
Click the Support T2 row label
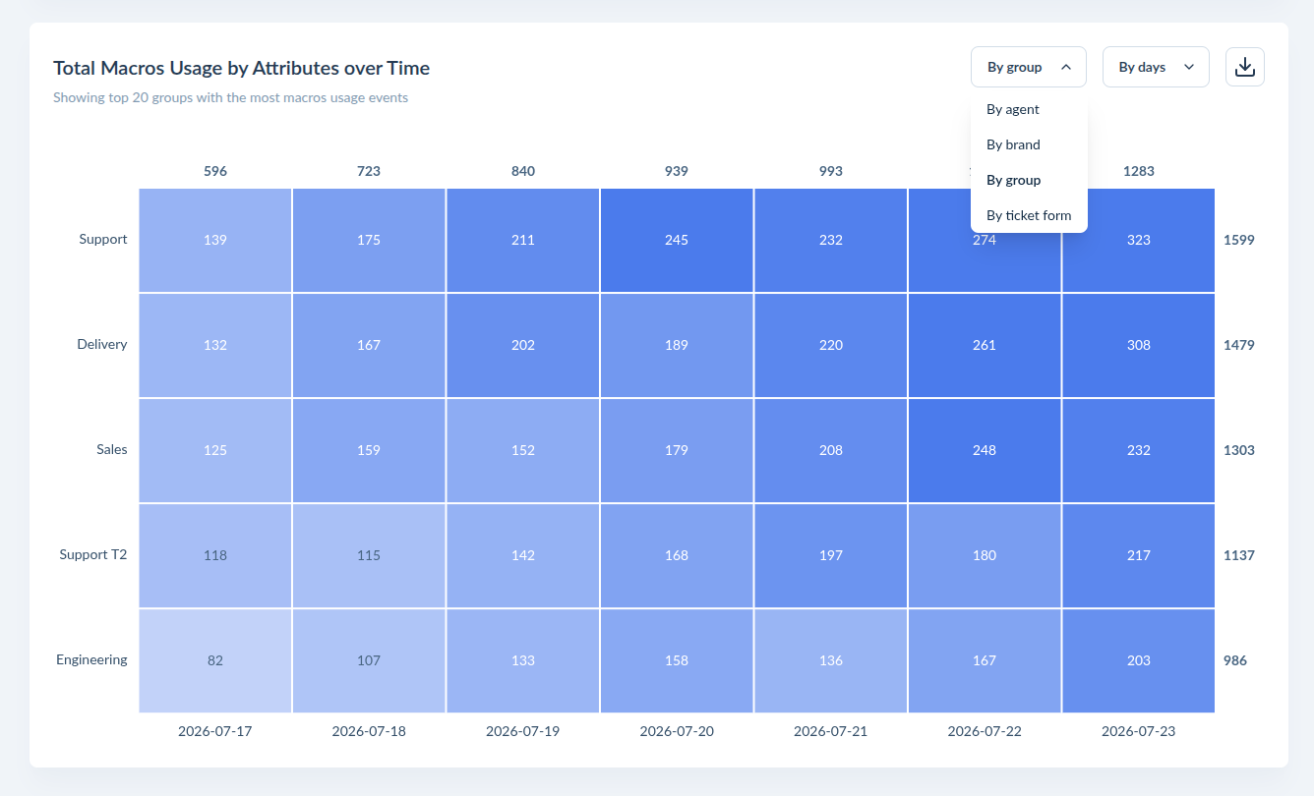(93, 554)
